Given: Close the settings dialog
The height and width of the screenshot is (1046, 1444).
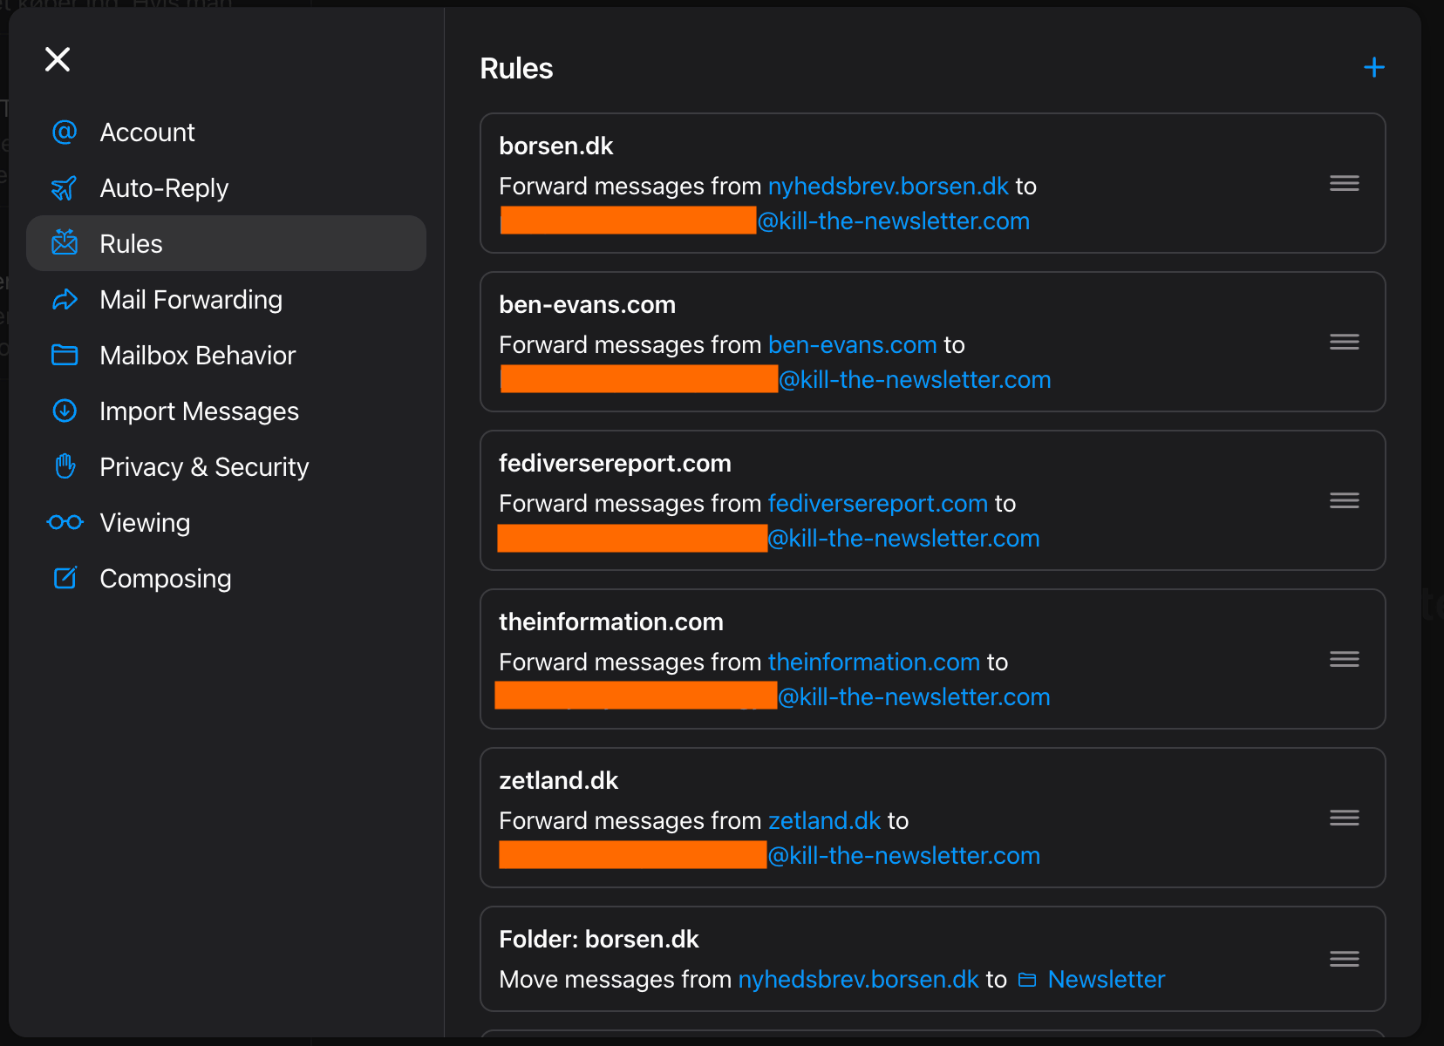Looking at the screenshot, I should click(x=57, y=58).
